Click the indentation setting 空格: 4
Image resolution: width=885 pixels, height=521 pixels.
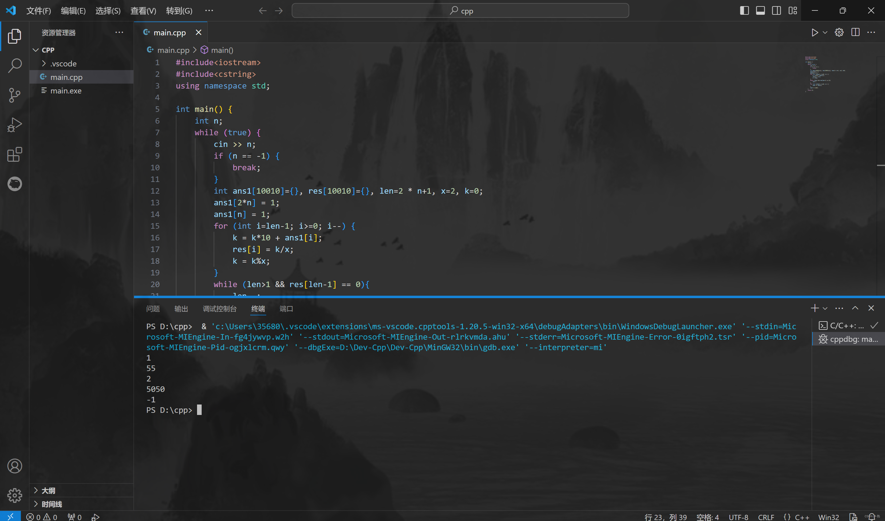(708, 517)
